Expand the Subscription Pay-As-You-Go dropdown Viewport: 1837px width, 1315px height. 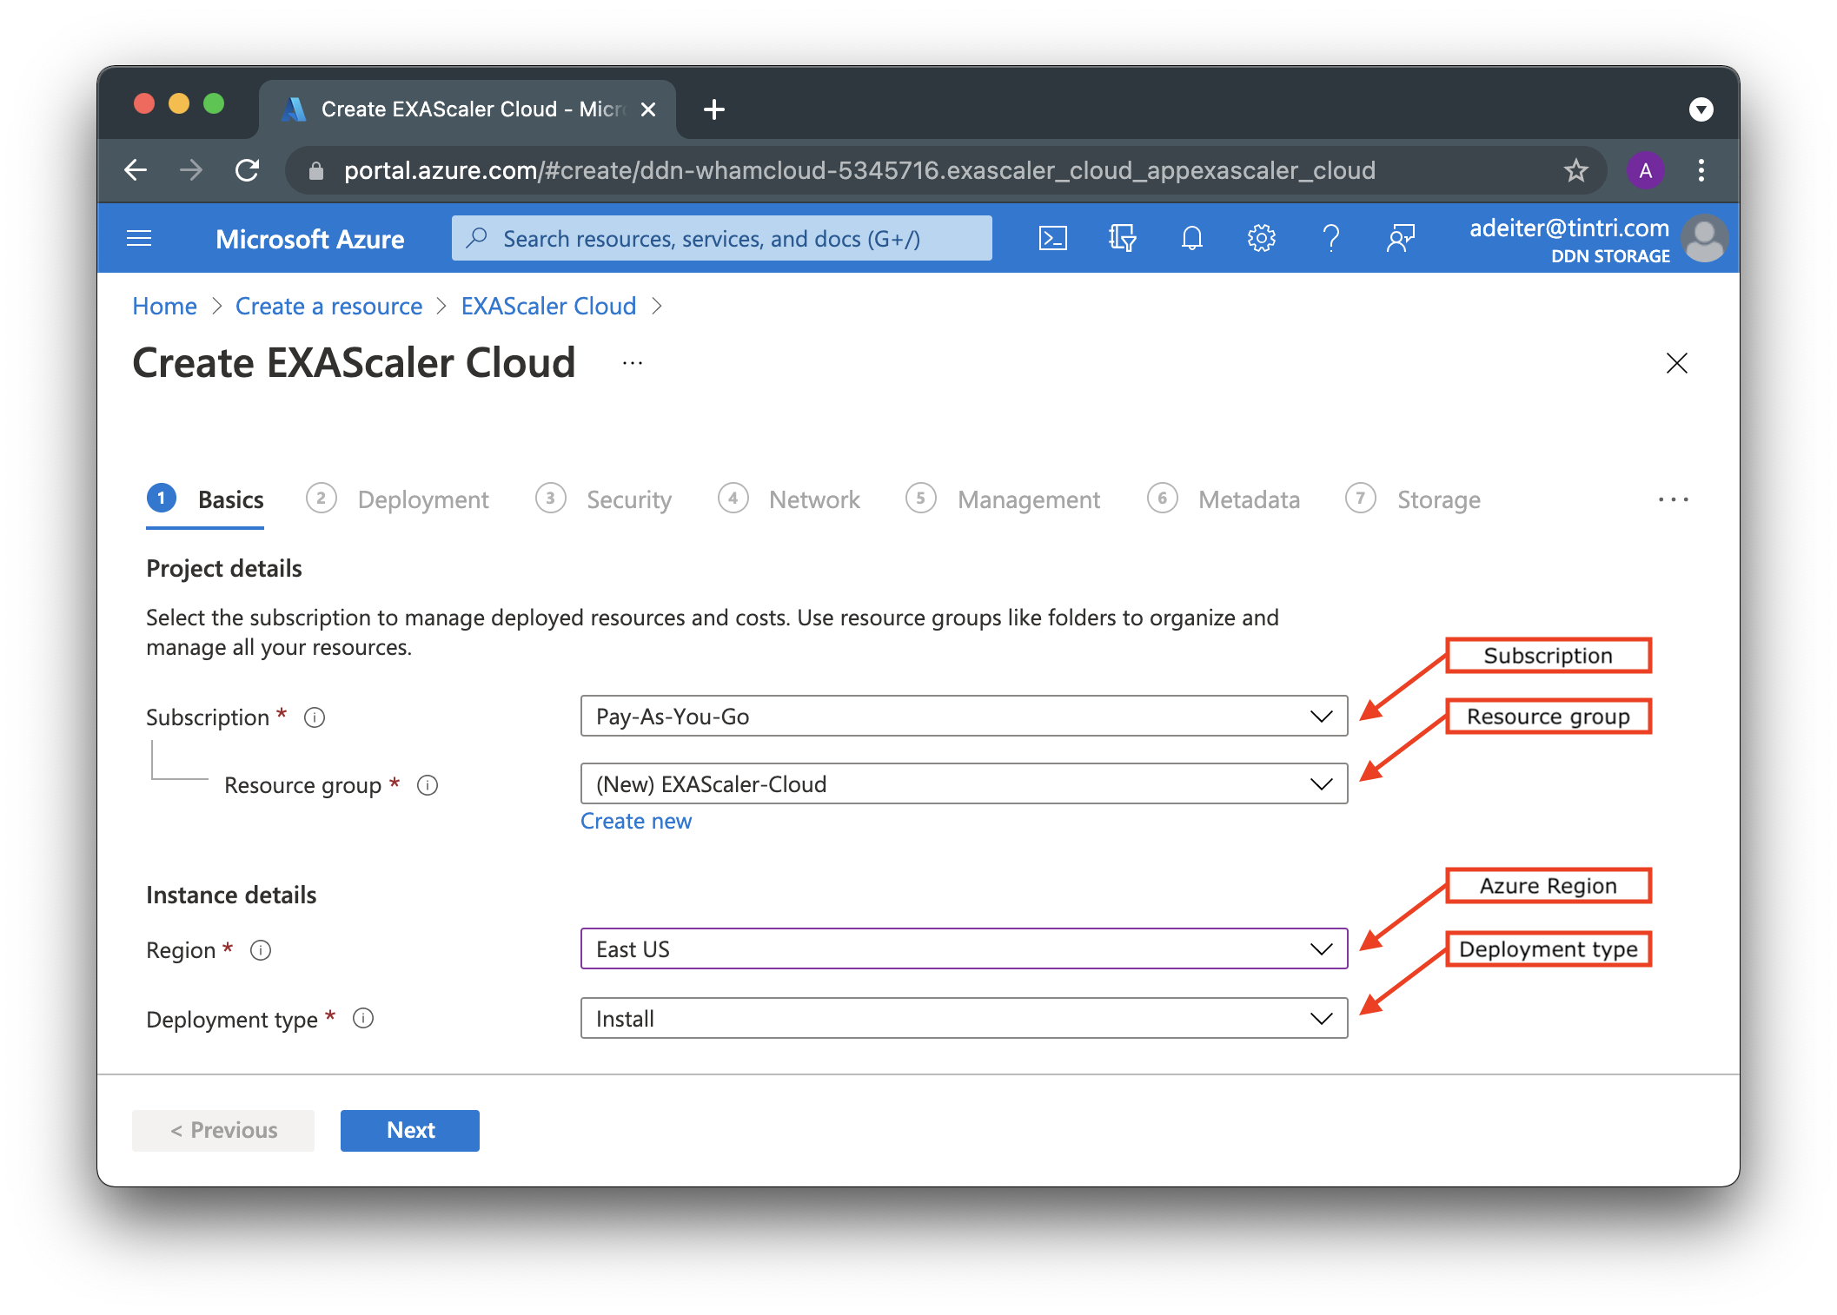(x=963, y=716)
